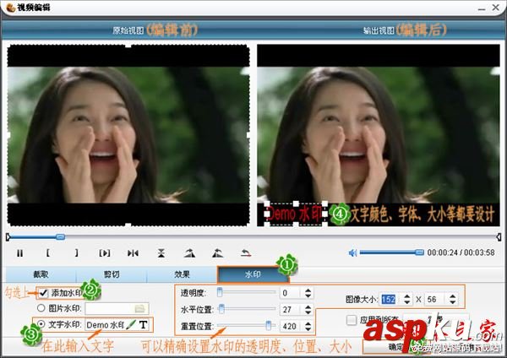Viewport: 507px width, 358px height.
Task: Click the timeline end trim marker
Action: coord(499,237)
